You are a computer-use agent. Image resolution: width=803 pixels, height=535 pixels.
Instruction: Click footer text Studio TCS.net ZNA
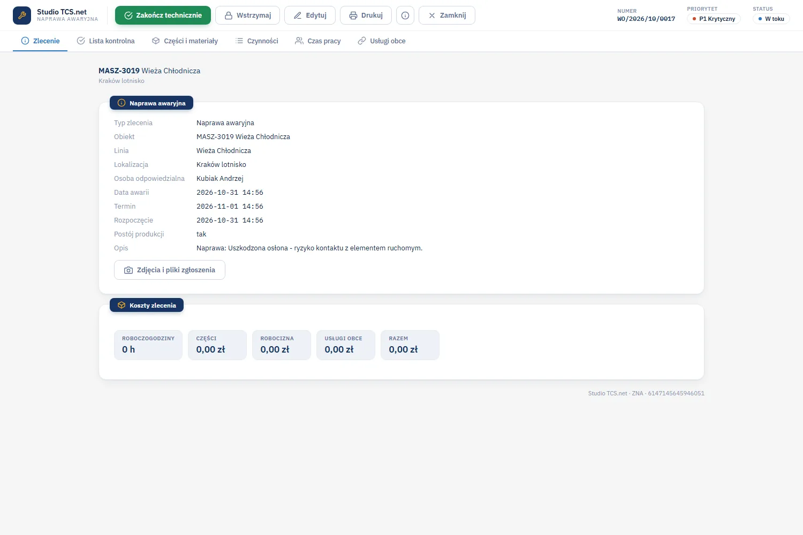pos(646,393)
